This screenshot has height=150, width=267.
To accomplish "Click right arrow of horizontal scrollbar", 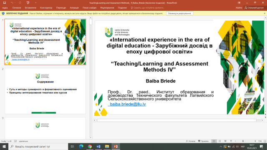I will [262, 120].
